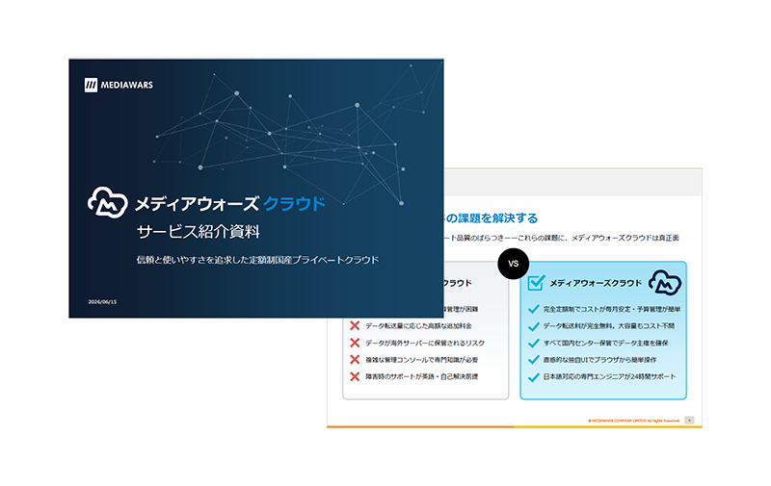Click text データ転送料が完全無料、大容量もコスト不問
Image resolution: width=771 pixels, height=486 pixels.
pyautogui.click(x=609, y=326)
